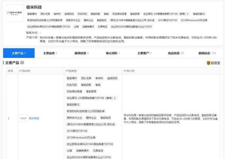Click the product count badge beside 主要产品 heading
This screenshot has width=225, height=159.
(x=22, y=63)
